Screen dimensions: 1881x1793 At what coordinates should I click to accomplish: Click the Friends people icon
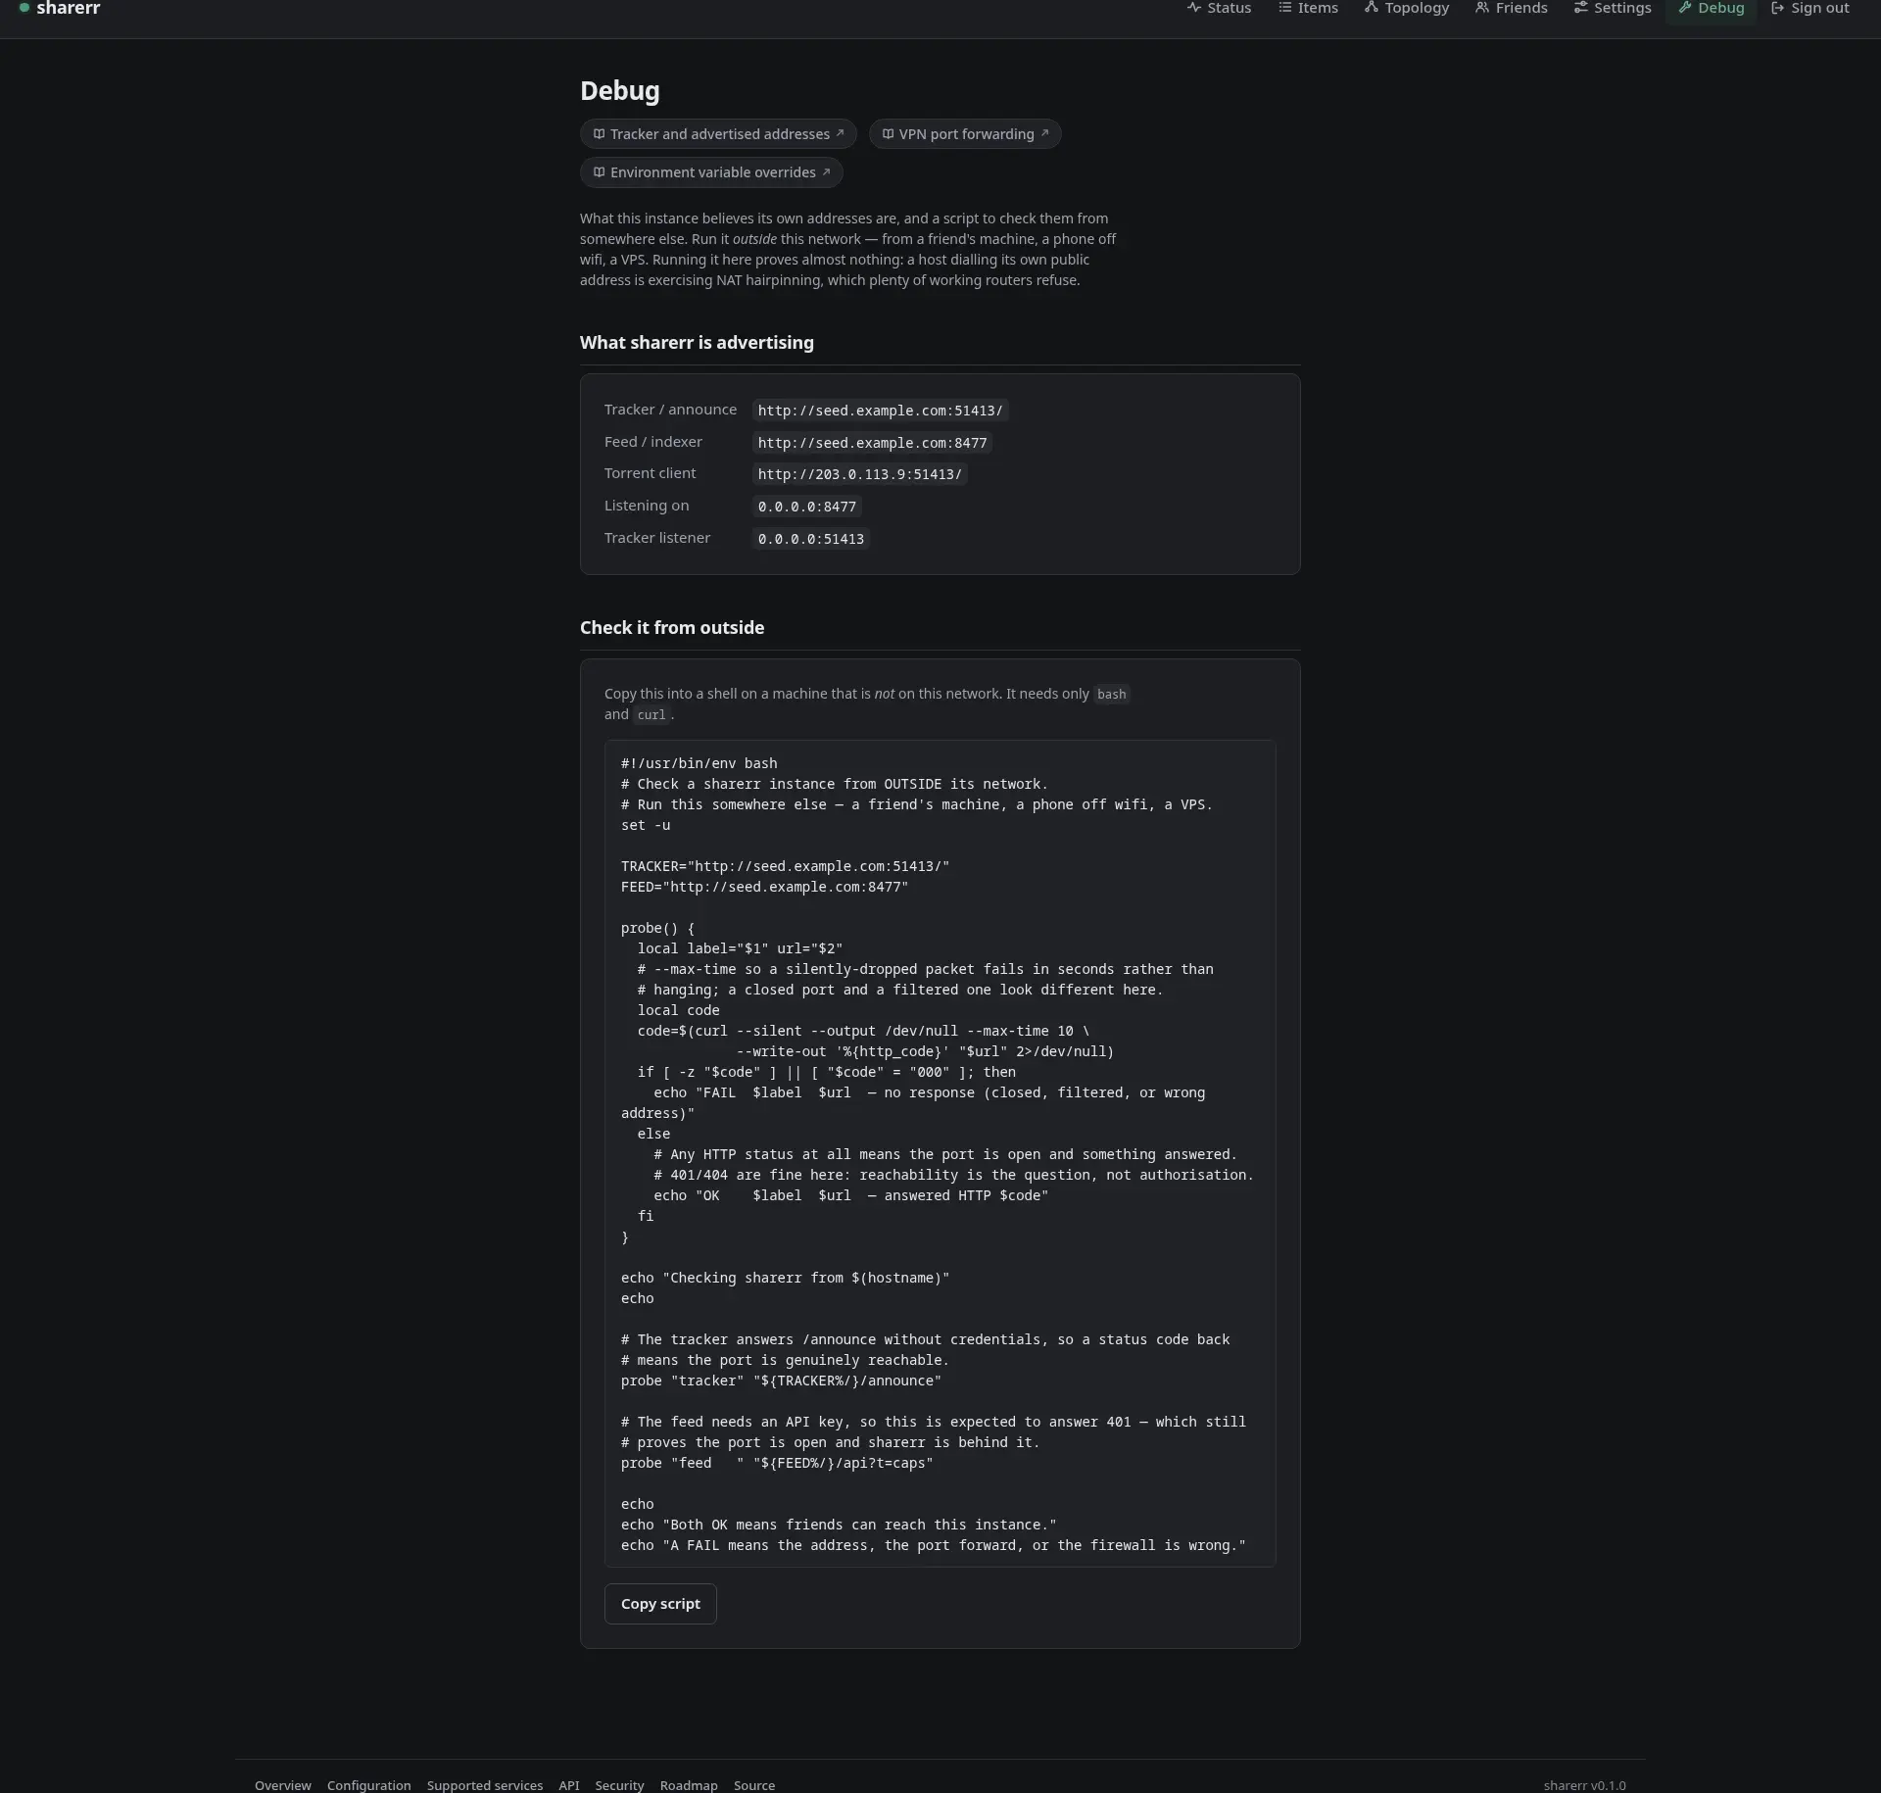click(1482, 8)
